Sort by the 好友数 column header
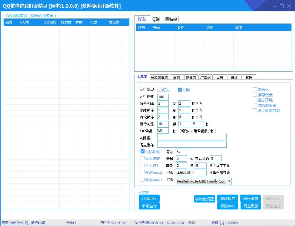Screen dimensions: 295x226 click(x=66, y=22)
